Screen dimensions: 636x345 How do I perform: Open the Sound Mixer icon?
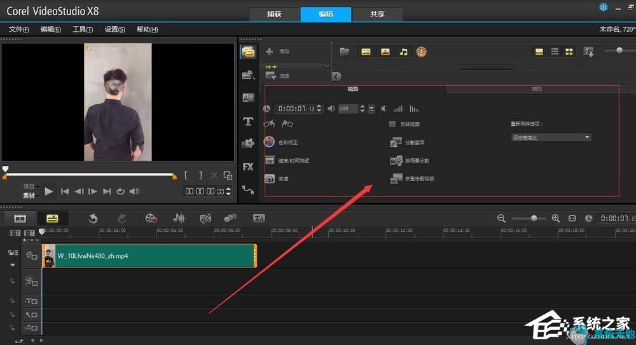[x=179, y=219]
